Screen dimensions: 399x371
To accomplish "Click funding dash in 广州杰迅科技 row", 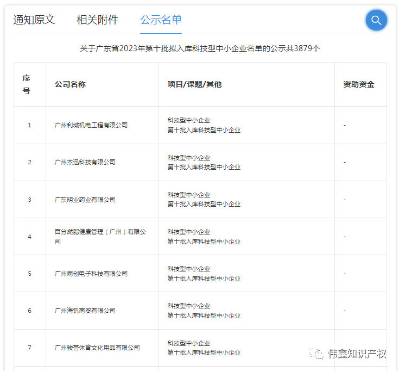I will click(x=345, y=162).
